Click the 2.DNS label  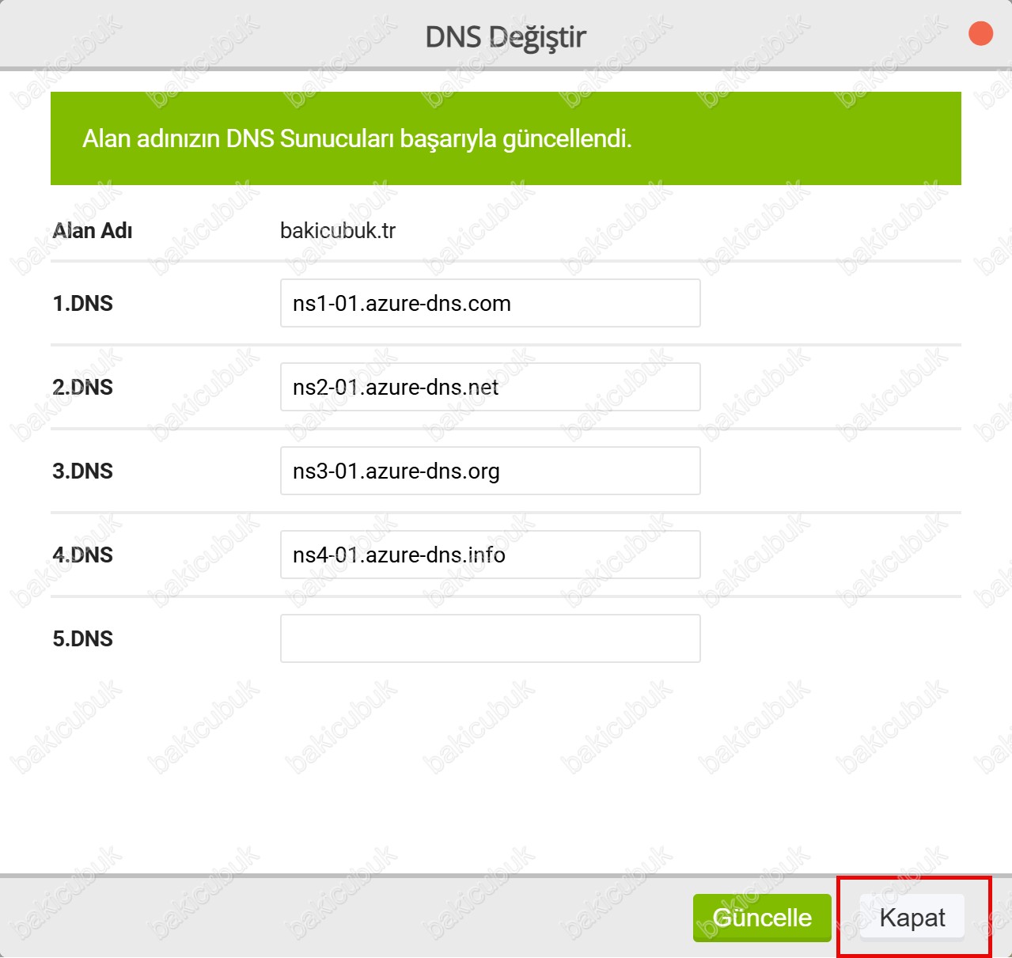click(83, 388)
